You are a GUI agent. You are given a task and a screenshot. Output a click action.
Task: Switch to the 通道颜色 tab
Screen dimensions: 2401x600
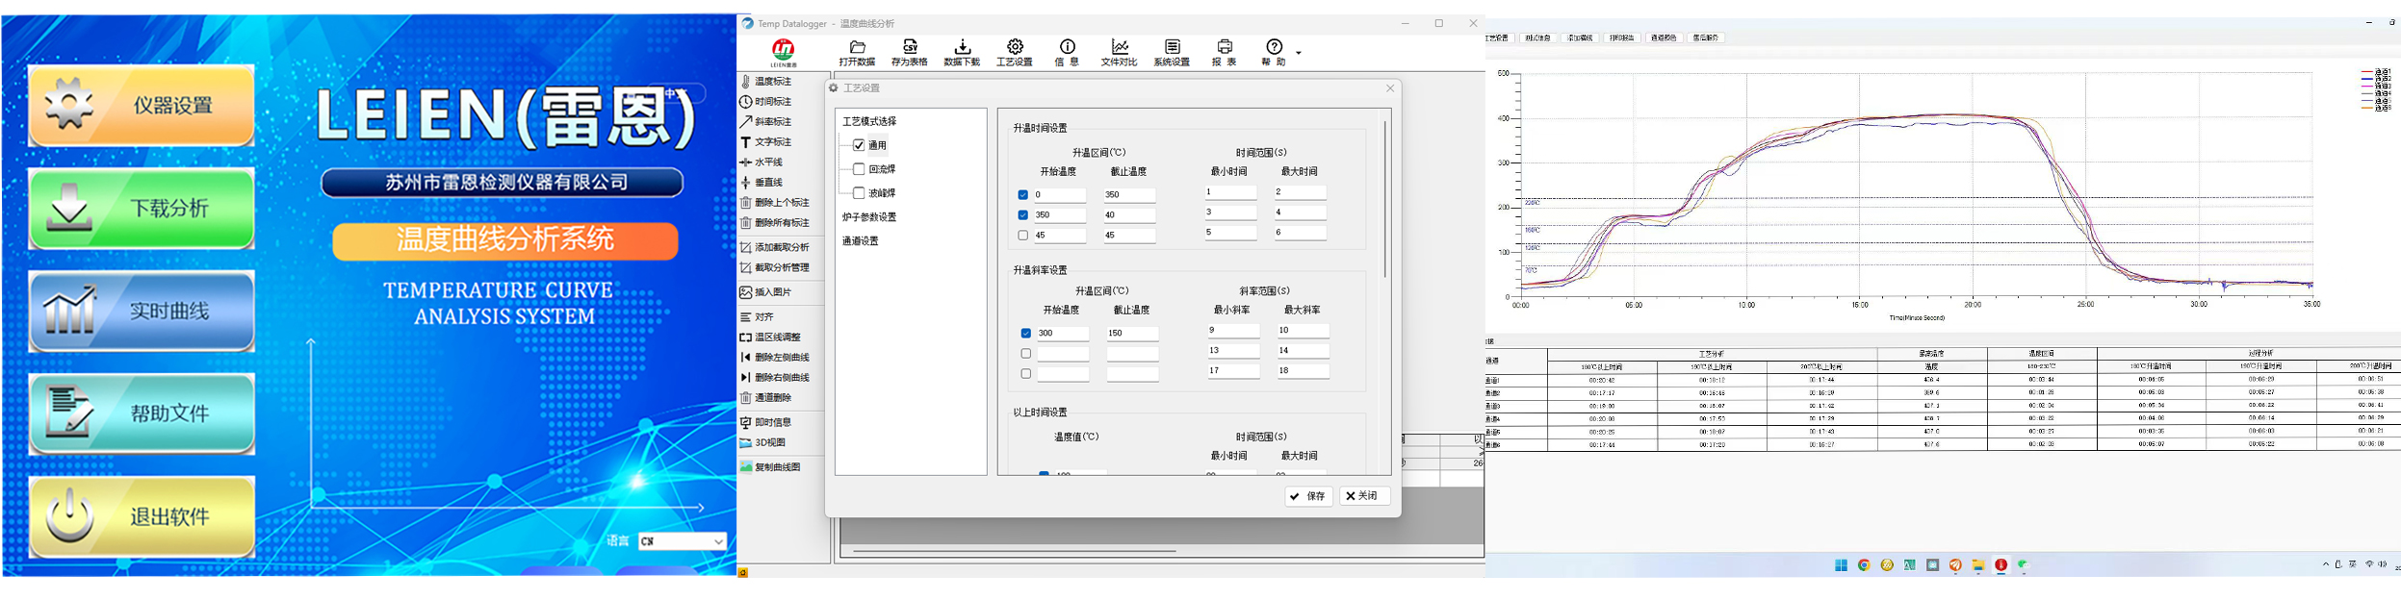point(1663,38)
